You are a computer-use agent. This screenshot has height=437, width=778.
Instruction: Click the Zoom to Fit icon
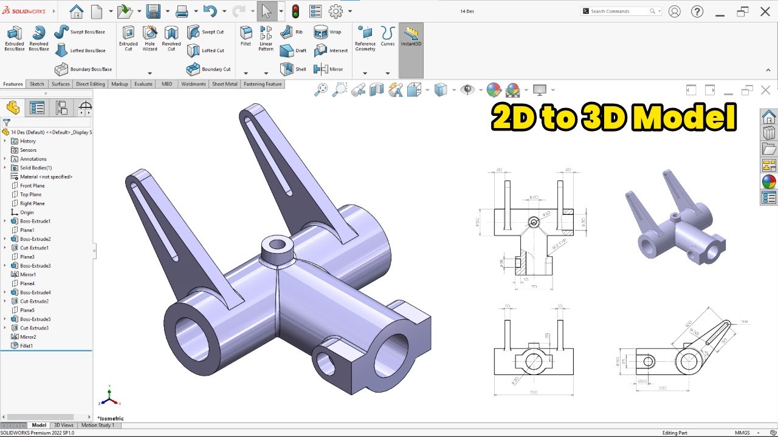(321, 90)
